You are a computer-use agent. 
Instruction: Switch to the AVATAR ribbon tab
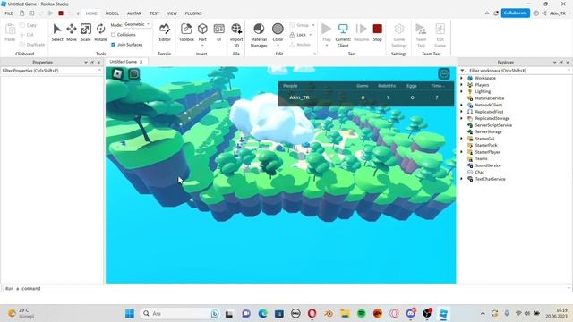[x=134, y=13]
